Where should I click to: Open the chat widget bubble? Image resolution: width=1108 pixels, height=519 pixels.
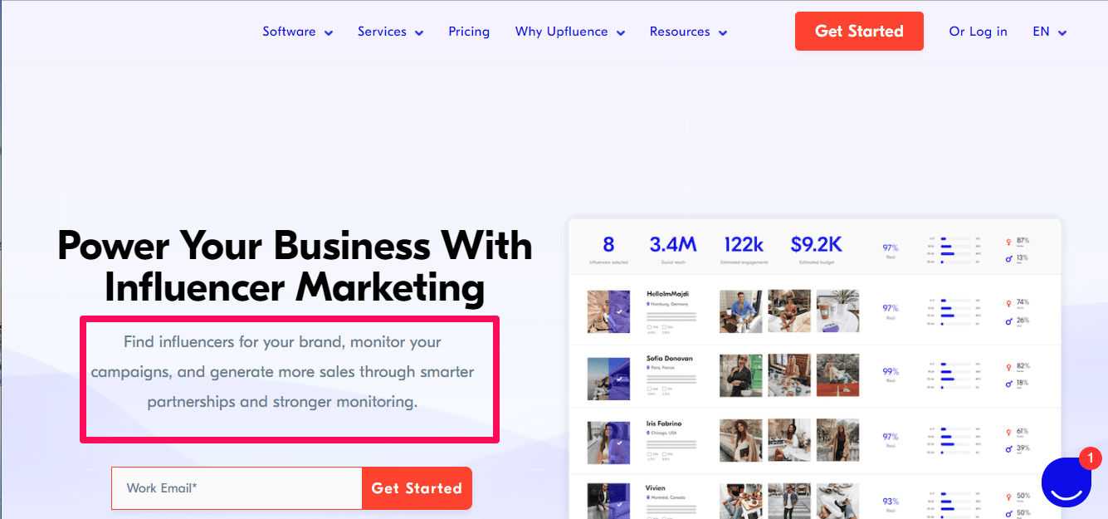(x=1066, y=482)
